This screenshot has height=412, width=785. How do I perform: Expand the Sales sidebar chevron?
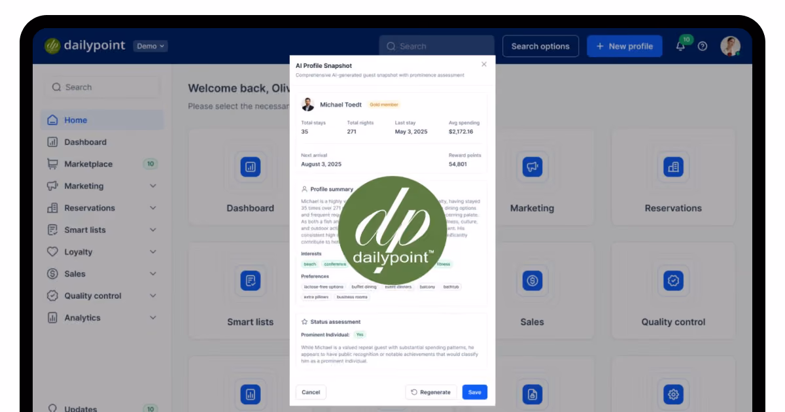pos(153,274)
